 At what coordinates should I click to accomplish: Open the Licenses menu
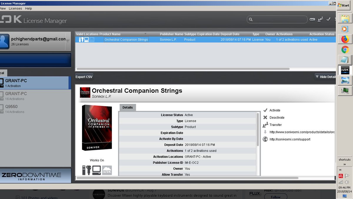coord(15,9)
